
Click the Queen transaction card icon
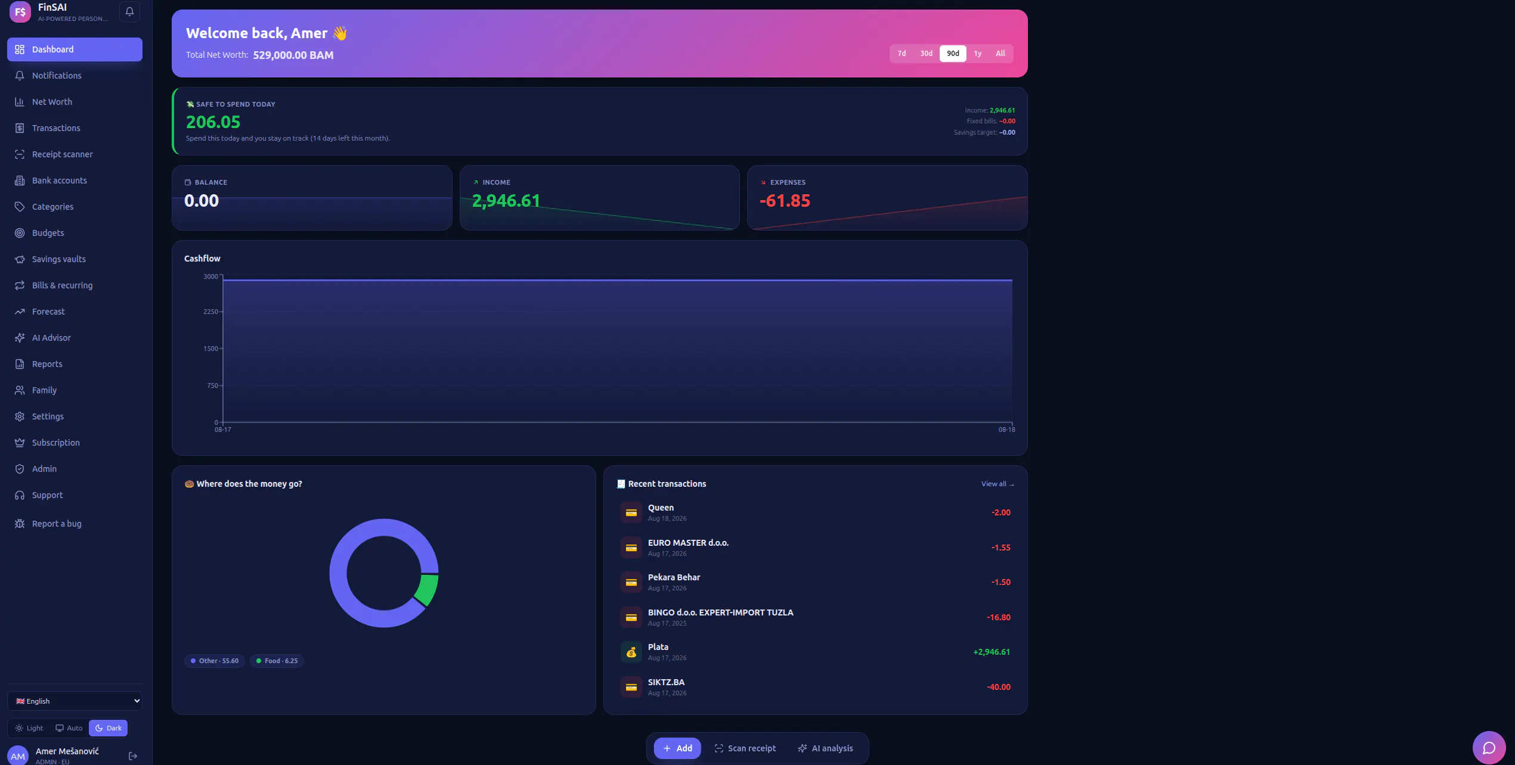[x=631, y=512]
